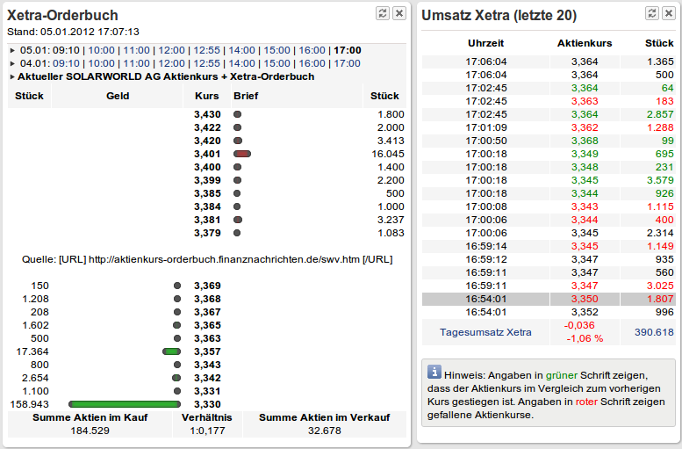Click the Tagesumsatz Xetra link
Viewport: 682px width, 449px height.
coord(485,331)
